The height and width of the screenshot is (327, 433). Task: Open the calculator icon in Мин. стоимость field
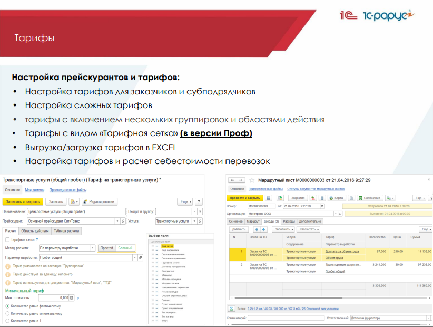point(72,297)
